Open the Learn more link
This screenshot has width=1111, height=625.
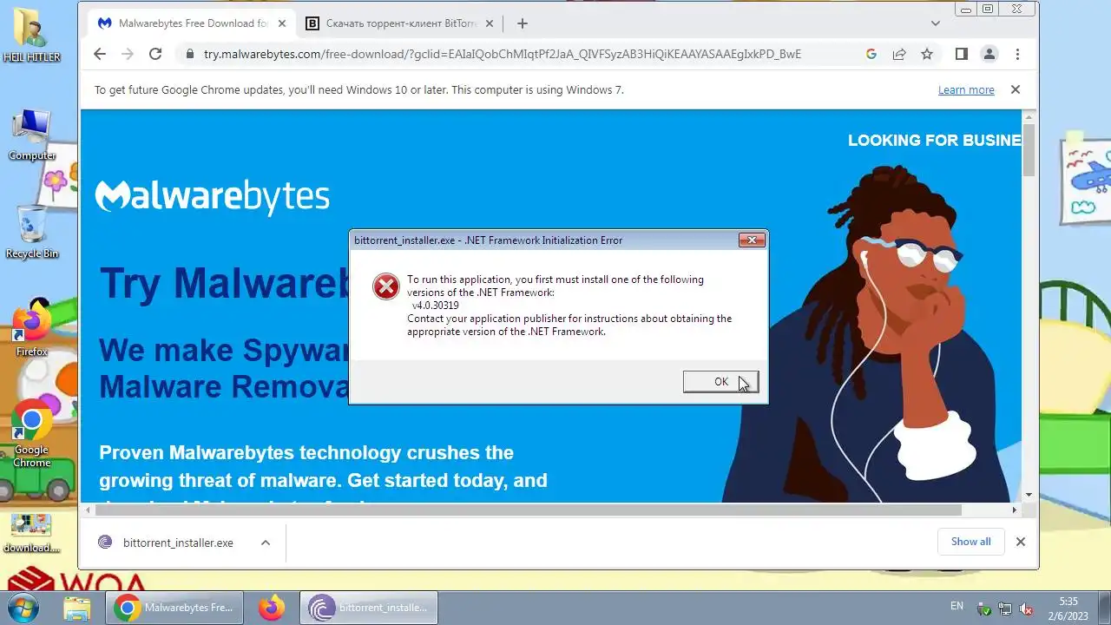click(x=966, y=89)
